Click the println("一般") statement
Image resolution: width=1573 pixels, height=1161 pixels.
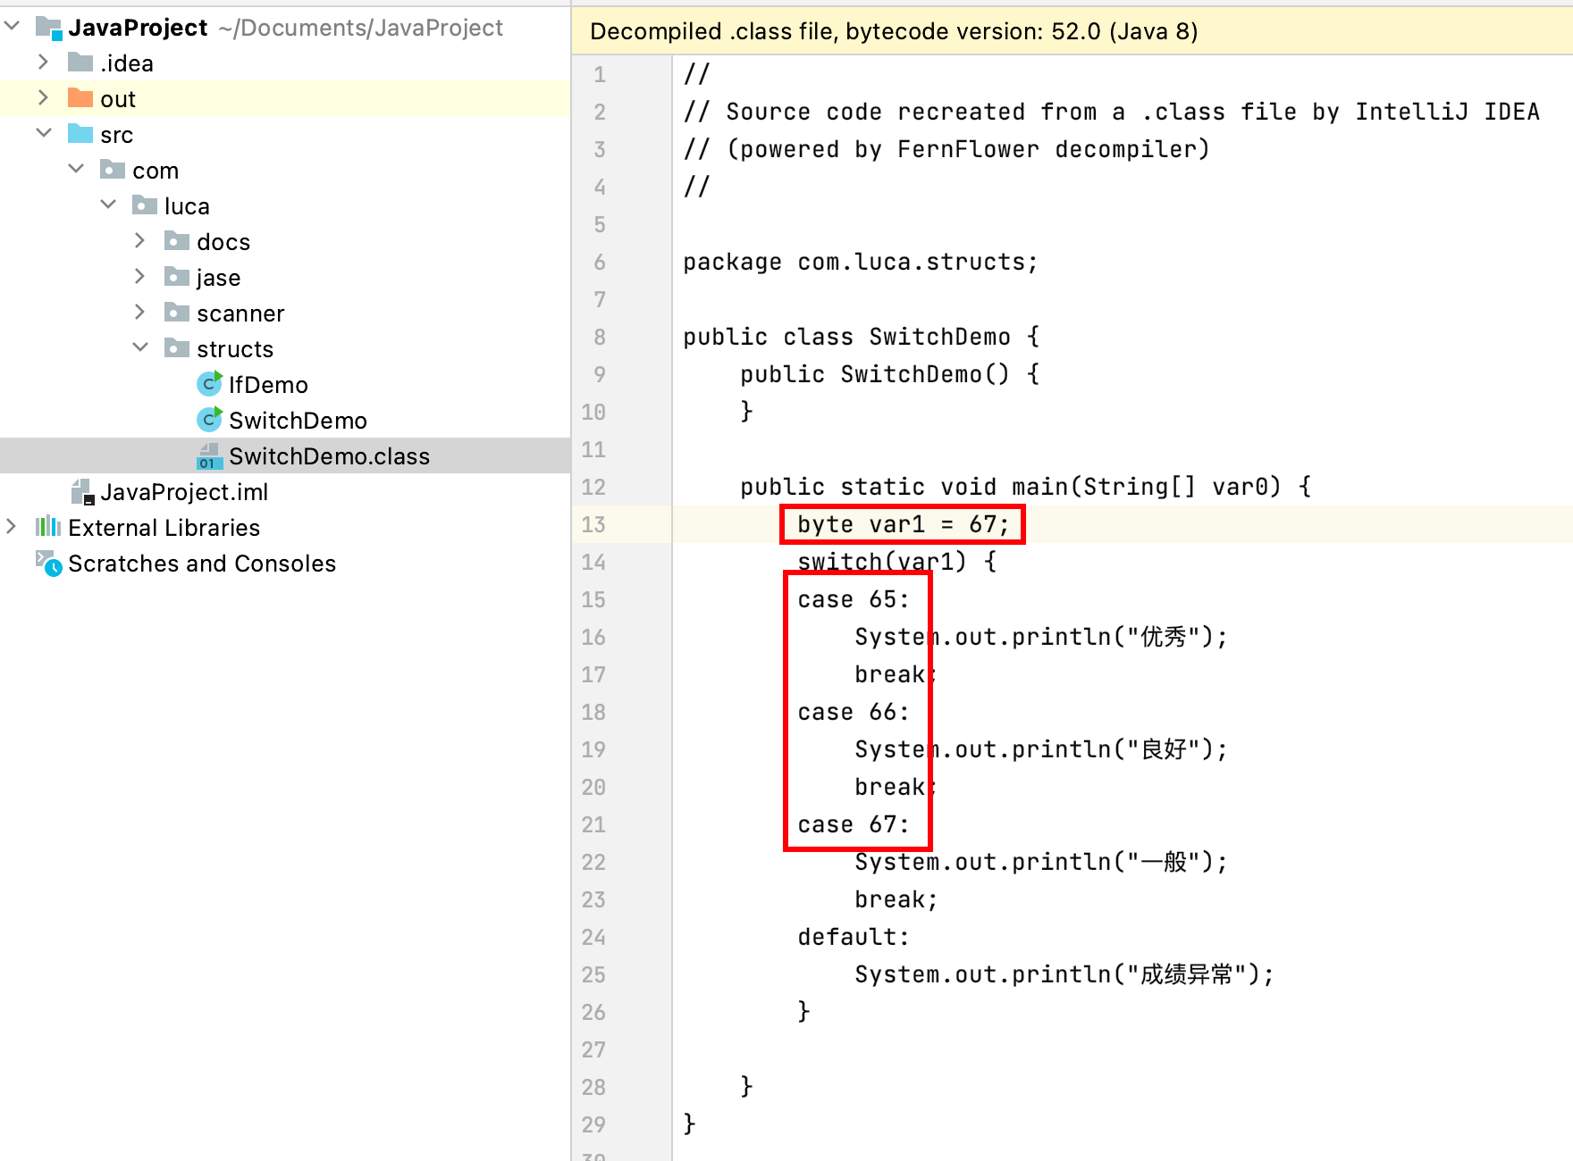(1041, 862)
